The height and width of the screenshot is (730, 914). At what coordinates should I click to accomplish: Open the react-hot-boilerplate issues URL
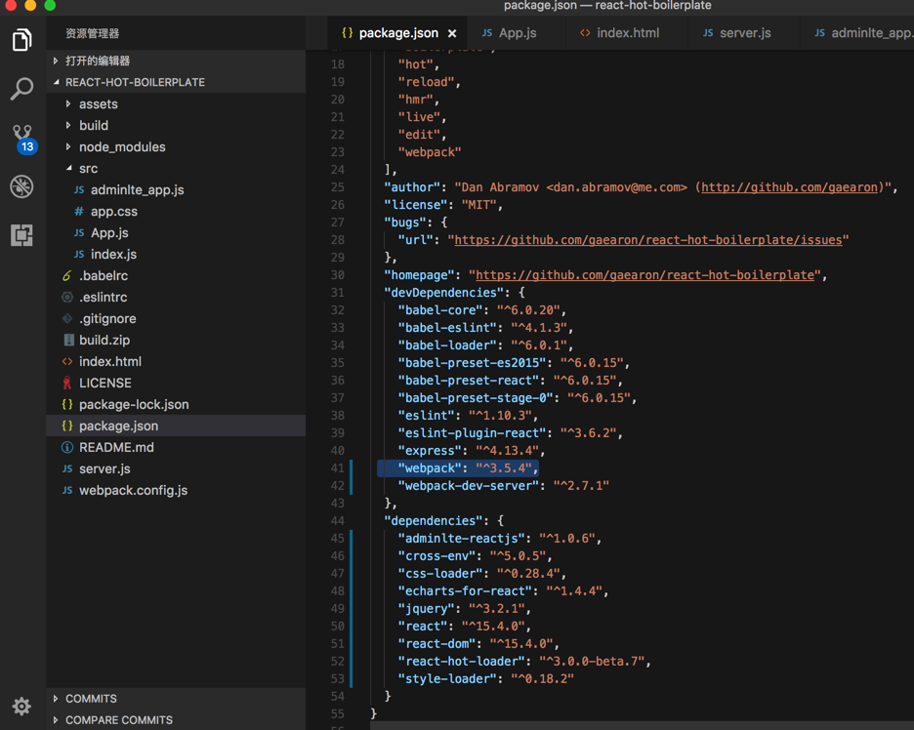click(651, 240)
